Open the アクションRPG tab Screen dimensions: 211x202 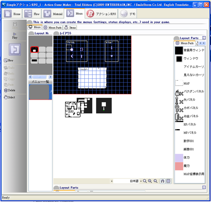click(102, 14)
